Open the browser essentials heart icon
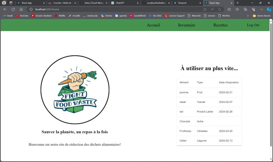 coord(253,9)
